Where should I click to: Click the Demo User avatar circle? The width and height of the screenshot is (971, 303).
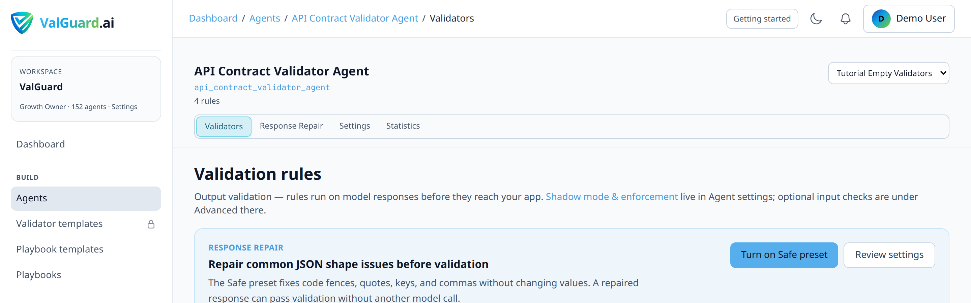[881, 19]
